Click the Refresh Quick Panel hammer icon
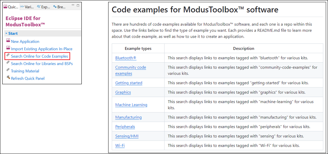This screenshot has width=328, height=154. (8, 78)
